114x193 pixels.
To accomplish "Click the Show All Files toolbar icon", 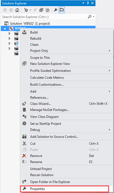I will pos(47,10).
